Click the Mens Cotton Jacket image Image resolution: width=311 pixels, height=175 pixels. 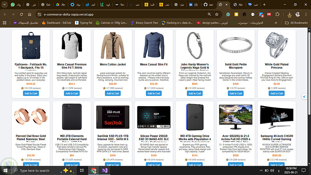pyautogui.click(x=113, y=46)
